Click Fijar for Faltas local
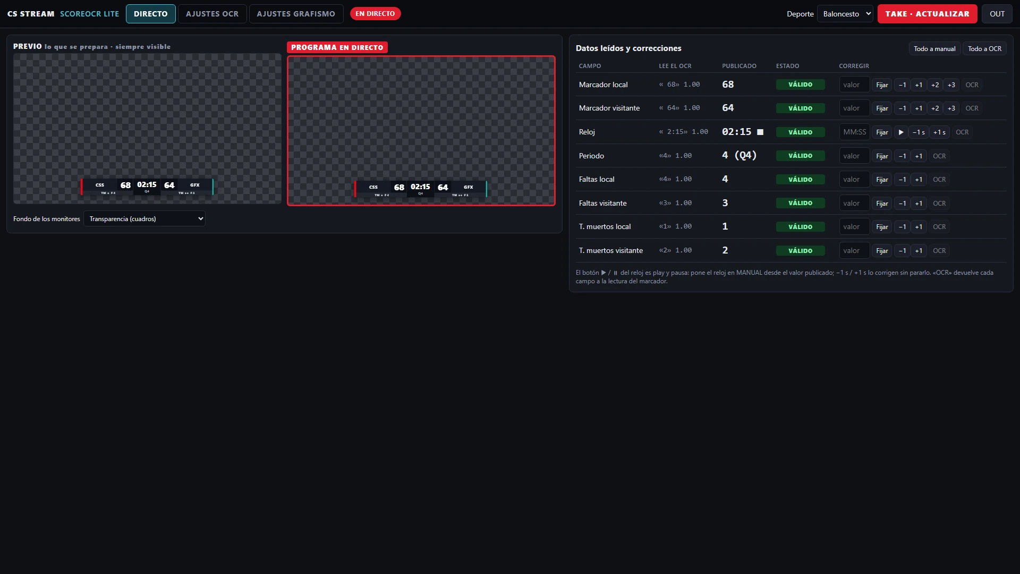Image resolution: width=1020 pixels, height=574 pixels. pyautogui.click(x=882, y=180)
